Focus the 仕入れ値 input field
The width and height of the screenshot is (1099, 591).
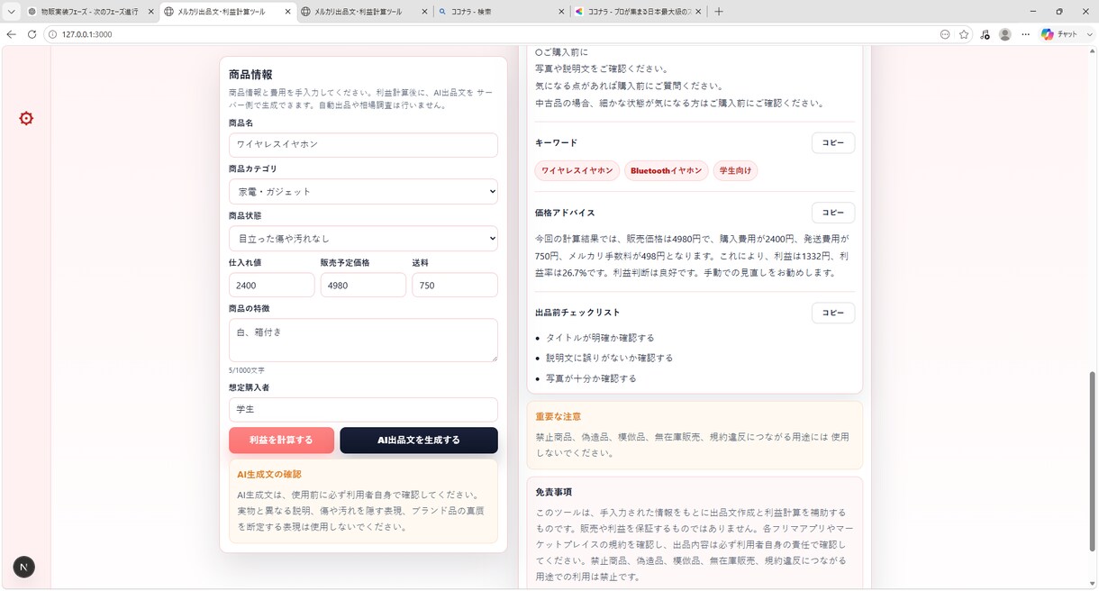272,285
